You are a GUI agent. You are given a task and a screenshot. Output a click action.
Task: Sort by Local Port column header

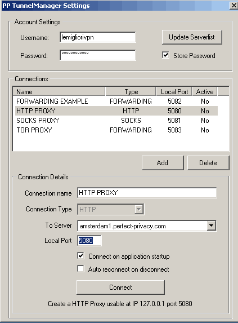click(x=174, y=92)
